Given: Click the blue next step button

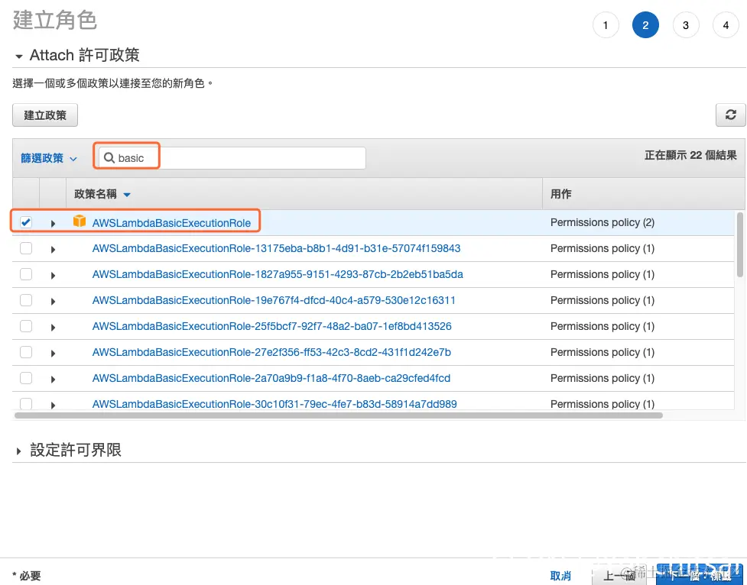Looking at the screenshot, I should (700, 575).
